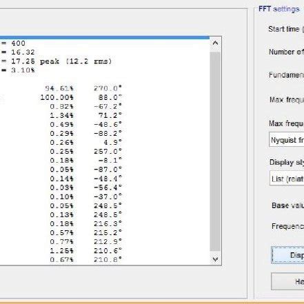The height and width of the screenshot is (304, 304).
Task: Select the 270.0° phase value
Action: click(108, 88)
